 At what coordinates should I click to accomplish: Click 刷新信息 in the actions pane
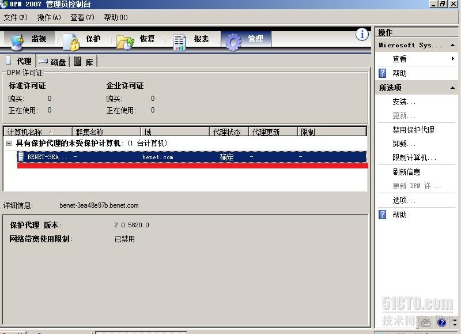406,172
